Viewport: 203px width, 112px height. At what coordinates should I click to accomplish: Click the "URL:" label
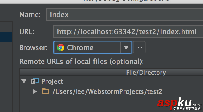point(27,32)
